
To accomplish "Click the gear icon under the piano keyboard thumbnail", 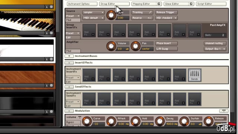I will [x=51, y=33].
